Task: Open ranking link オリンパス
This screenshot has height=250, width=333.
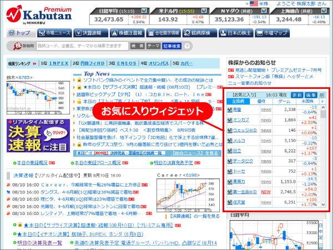Action: coord(158,63)
